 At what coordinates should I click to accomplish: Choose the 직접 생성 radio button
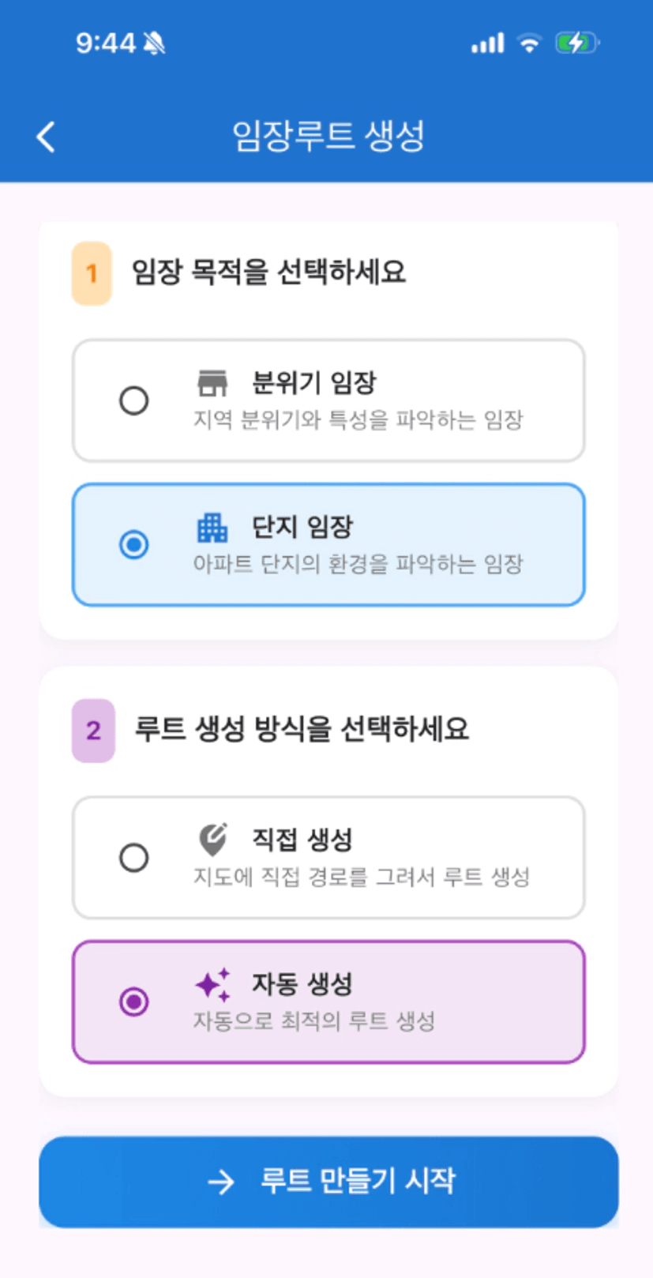[x=134, y=857]
